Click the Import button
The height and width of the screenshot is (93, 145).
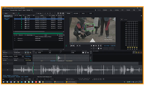6,13
